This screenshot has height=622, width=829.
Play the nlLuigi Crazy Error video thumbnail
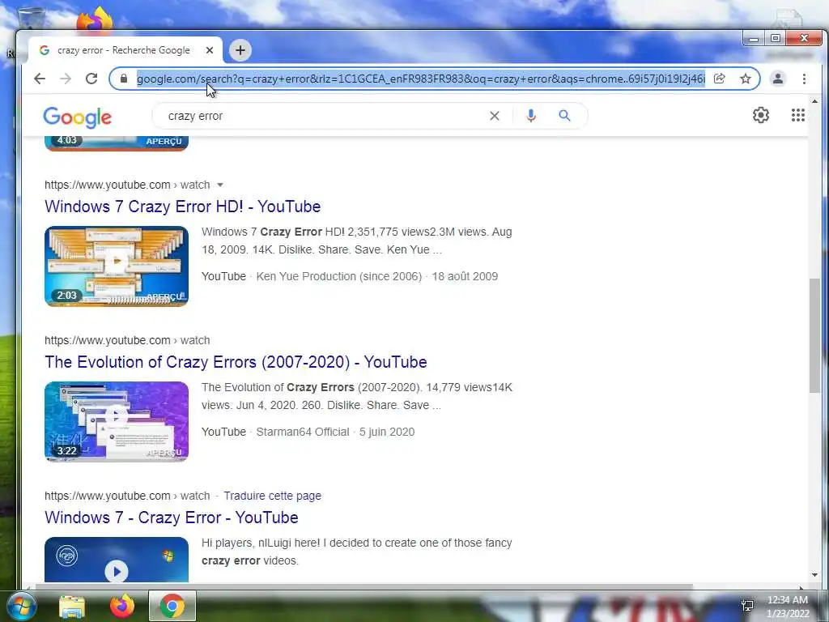click(x=117, y=560)
